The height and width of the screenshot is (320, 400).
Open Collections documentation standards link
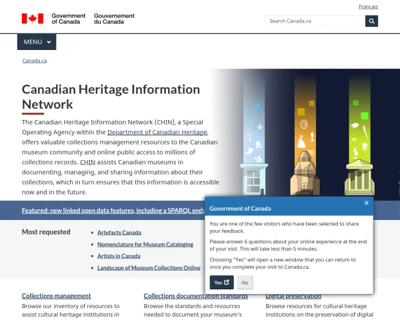coord(195,296)
